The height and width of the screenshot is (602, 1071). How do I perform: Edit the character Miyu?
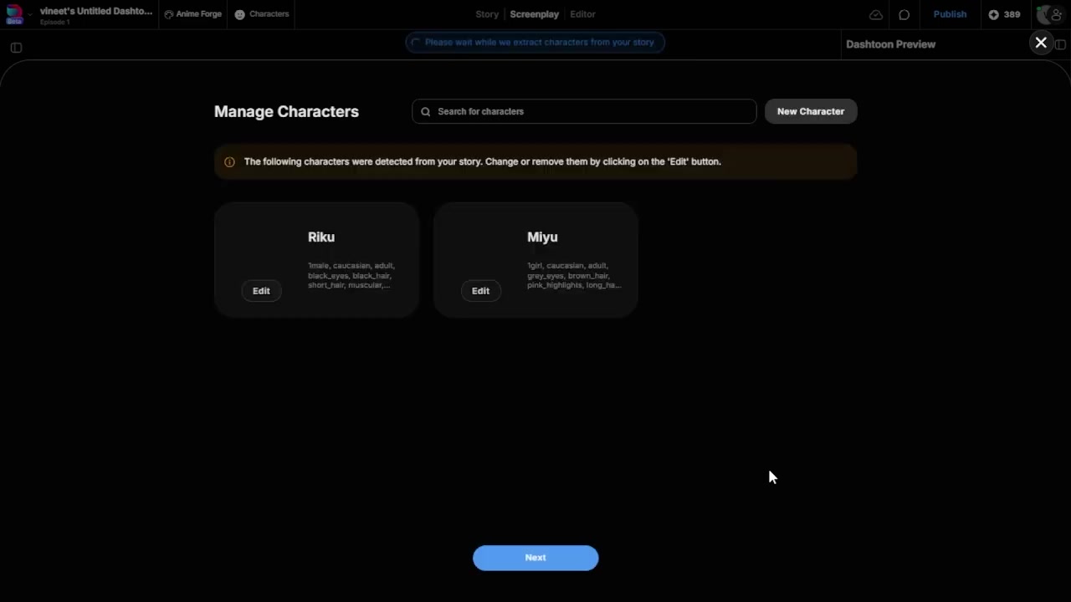tap(480, 290)
